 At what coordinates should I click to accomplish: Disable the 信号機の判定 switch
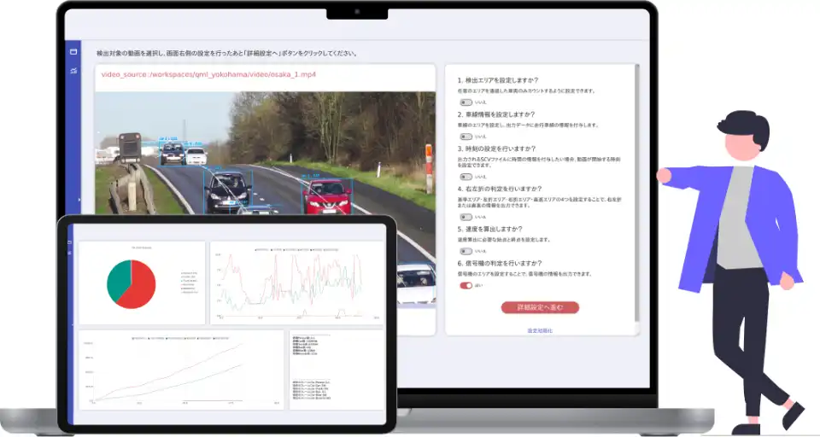[466, 286]
